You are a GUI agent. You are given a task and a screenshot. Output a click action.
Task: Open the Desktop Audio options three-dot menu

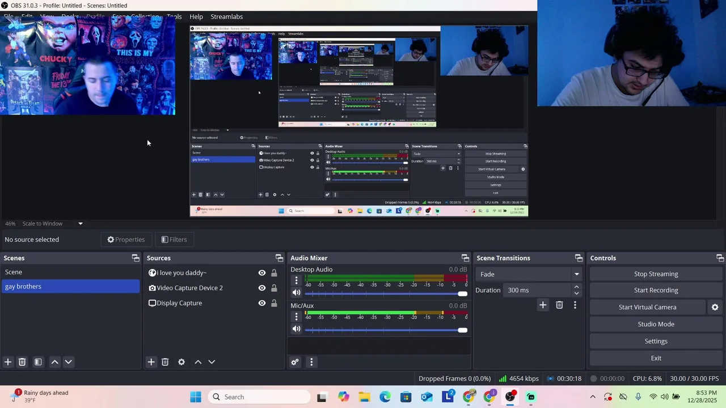296,280
